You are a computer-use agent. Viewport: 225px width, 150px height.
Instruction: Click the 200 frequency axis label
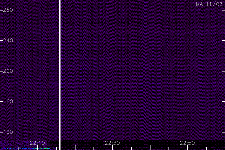tap(8, 71)
